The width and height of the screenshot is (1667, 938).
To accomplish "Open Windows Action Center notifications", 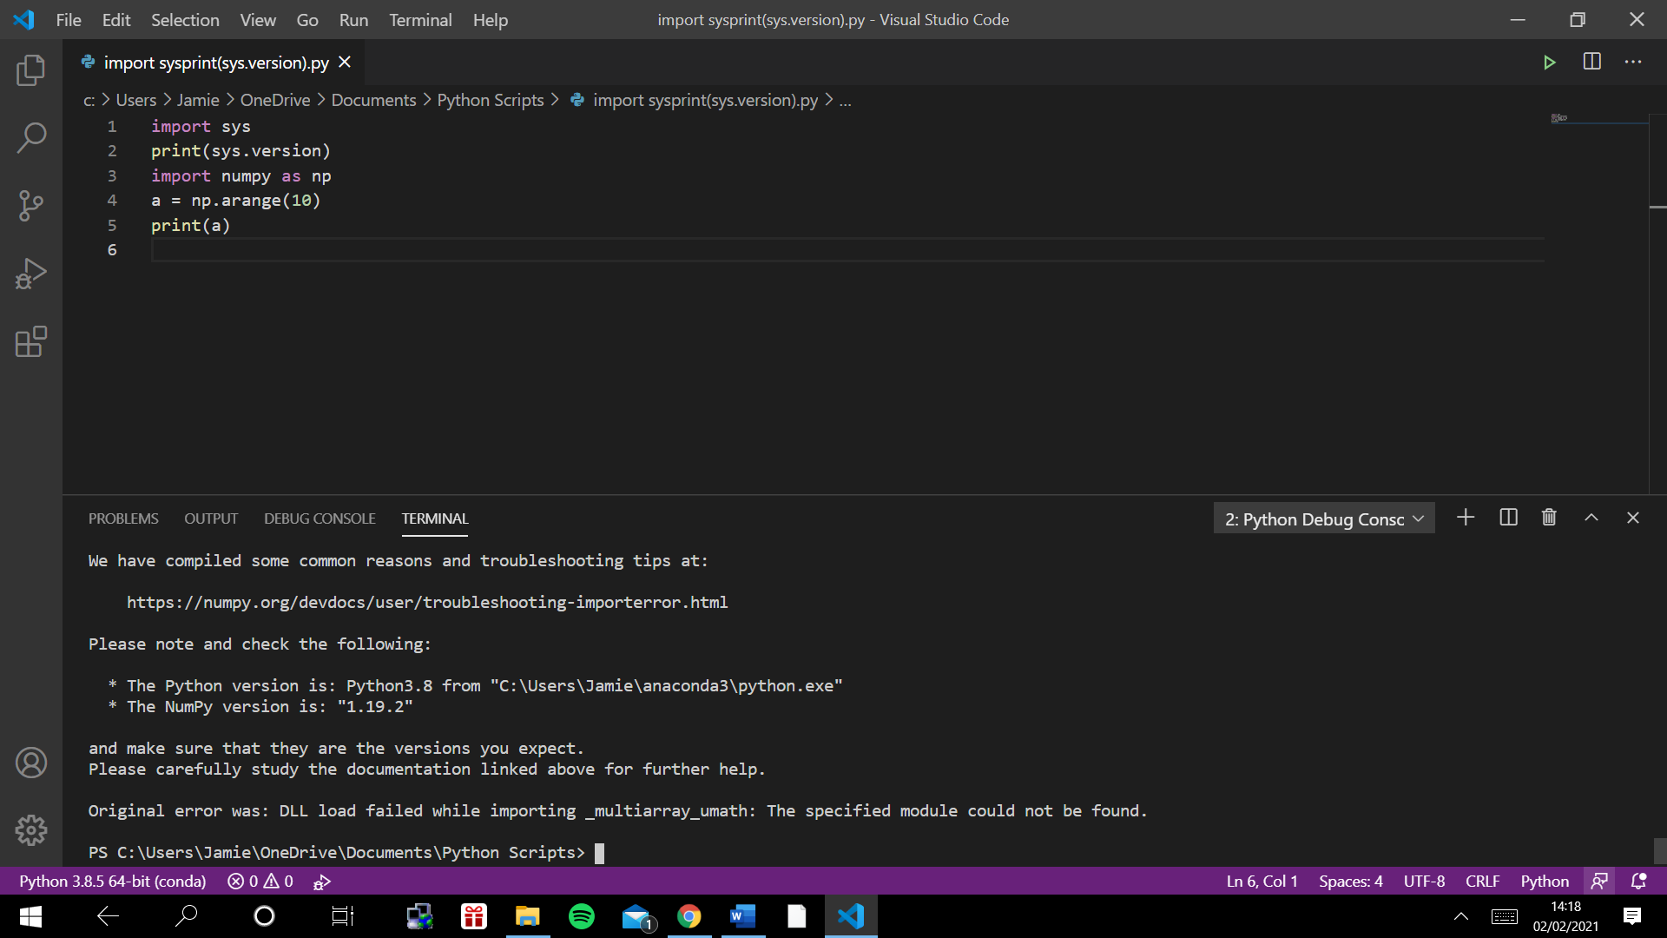I will (x=1631, y=916).
